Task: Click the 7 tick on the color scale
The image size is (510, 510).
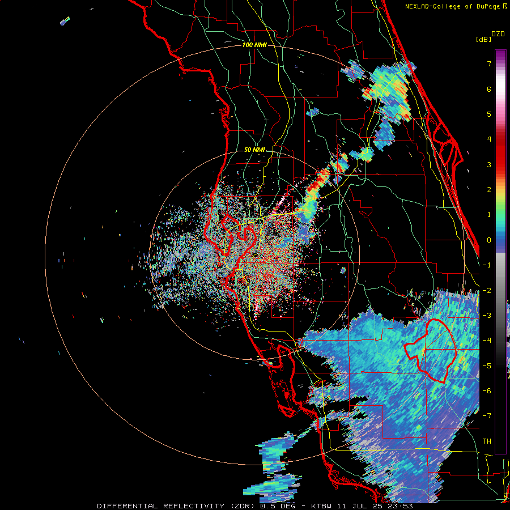Action: (x=489, y=63)
